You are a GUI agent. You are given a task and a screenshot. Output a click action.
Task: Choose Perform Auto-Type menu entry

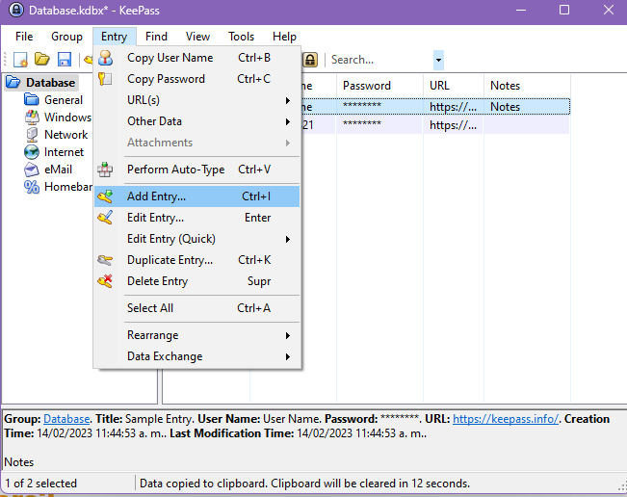[197, 170]
